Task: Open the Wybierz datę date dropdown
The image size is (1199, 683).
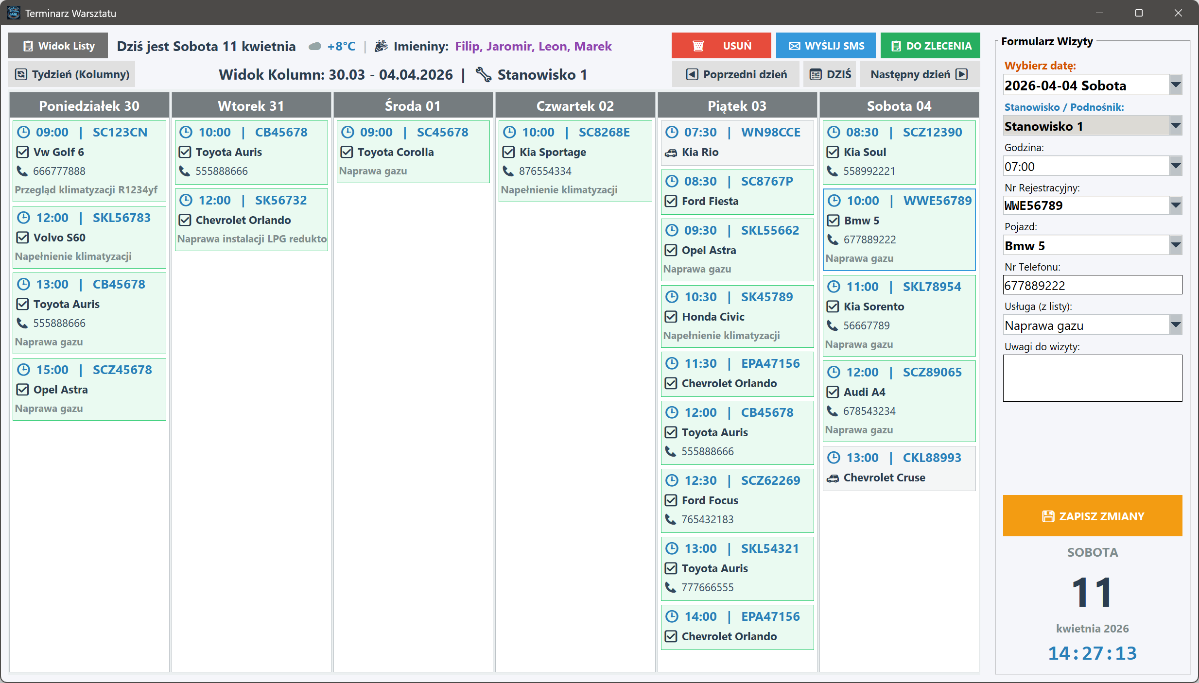Action: click(x=1175, y=85)
